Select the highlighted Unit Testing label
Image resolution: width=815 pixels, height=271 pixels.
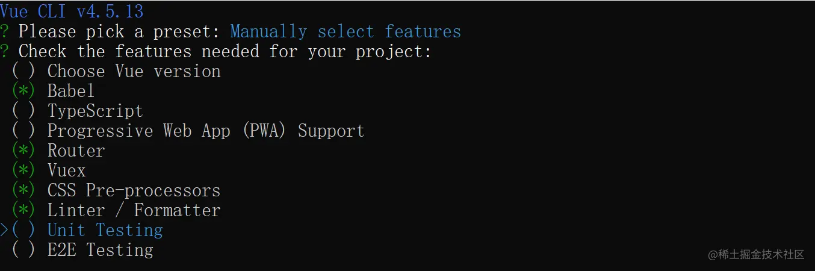tap(105, 230)
